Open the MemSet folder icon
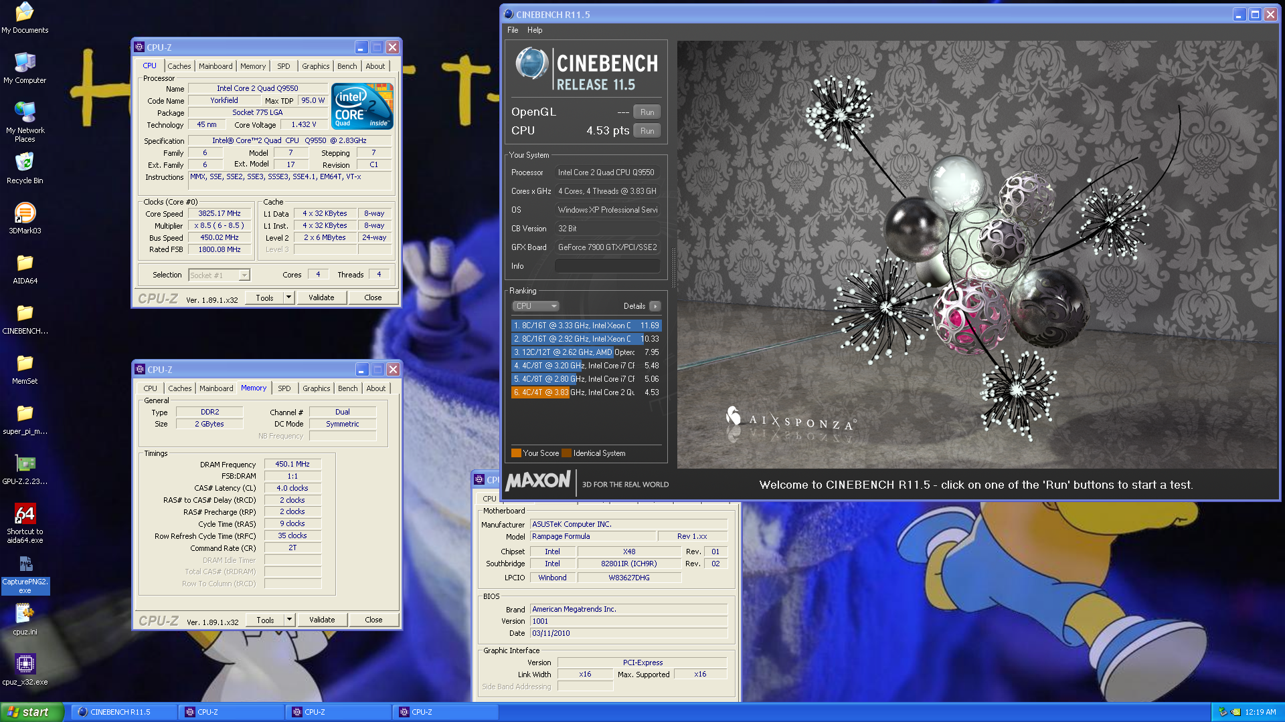 pyautogui.click(x=25, y=369)
